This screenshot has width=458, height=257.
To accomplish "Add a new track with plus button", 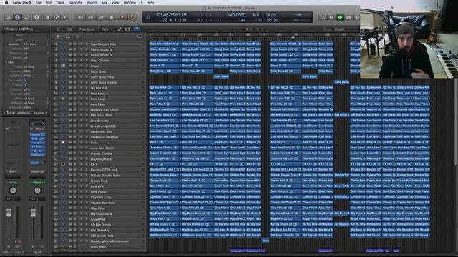I will coord(57,36).
